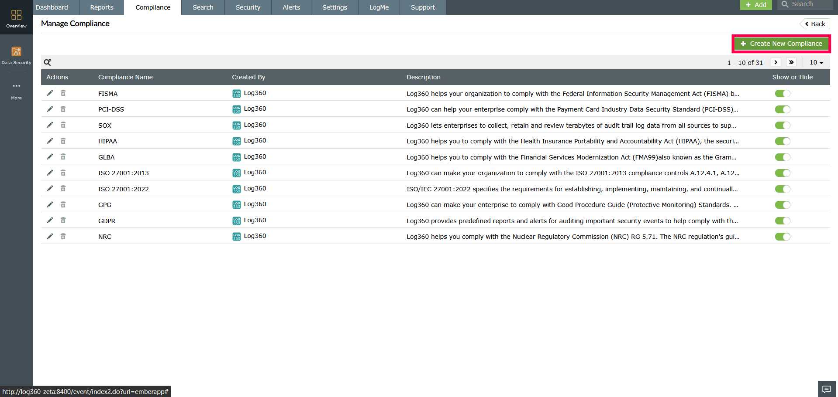Toggle visibility of HIPAA compliance

[783, 141]
